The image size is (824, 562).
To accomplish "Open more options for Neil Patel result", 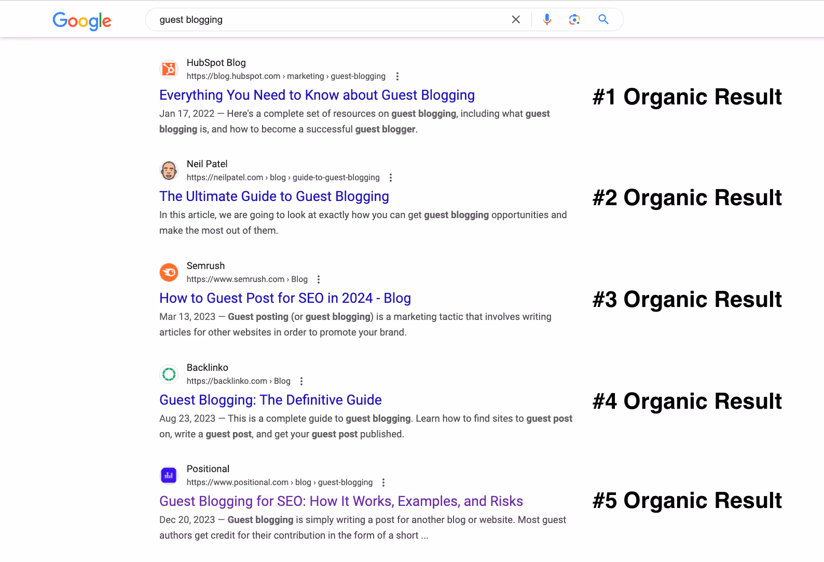I will tap(391, 178).
